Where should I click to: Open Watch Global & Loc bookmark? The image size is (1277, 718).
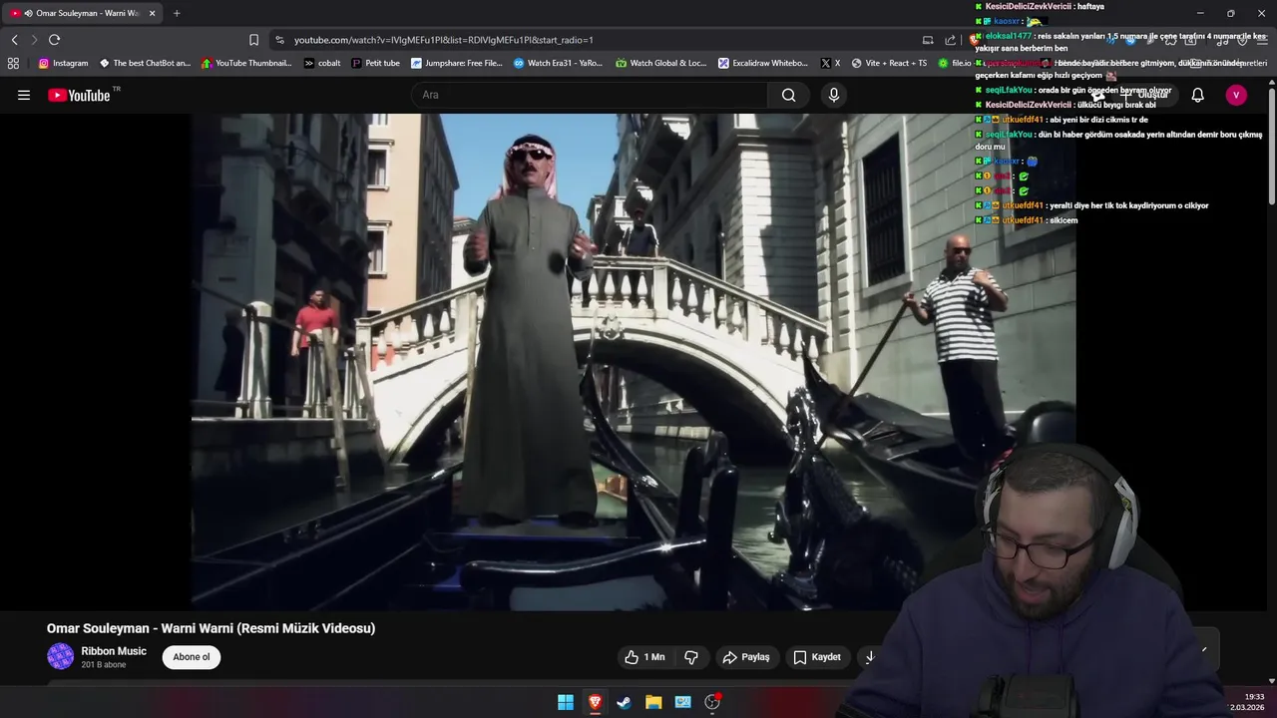[660, 63]
